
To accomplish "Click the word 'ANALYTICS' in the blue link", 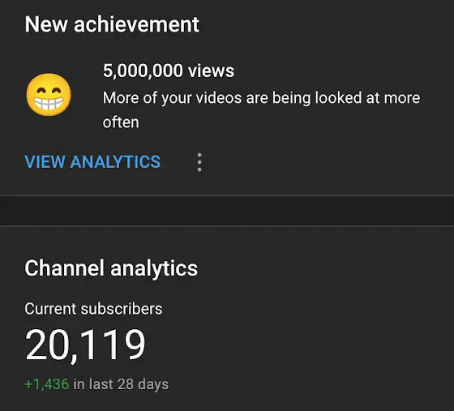I will pos(115,161).
